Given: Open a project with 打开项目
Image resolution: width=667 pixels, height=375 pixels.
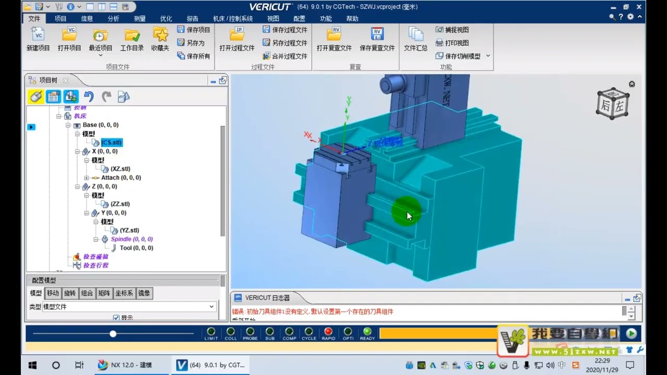Looking at the screenshot, I should click(x=69, y=39).
